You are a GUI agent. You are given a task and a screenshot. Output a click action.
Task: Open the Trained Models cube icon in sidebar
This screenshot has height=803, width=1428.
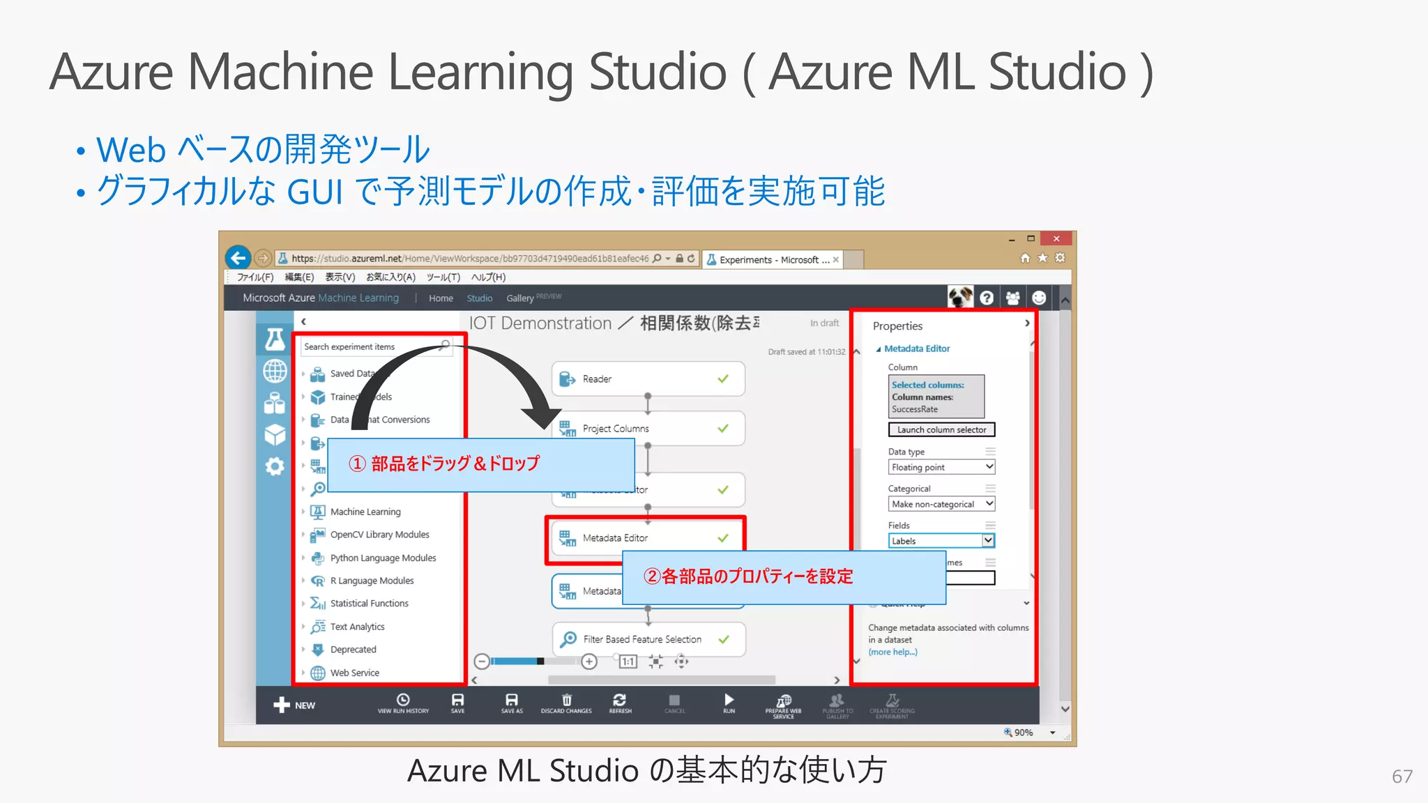(x=275, y=434)
